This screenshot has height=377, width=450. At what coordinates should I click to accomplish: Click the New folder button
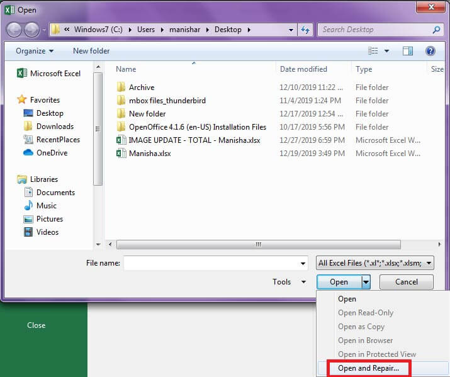point(91,51)
